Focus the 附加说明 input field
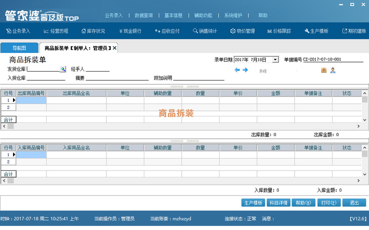The height and width of the screenshot is (230, 369). coord(199,78)
